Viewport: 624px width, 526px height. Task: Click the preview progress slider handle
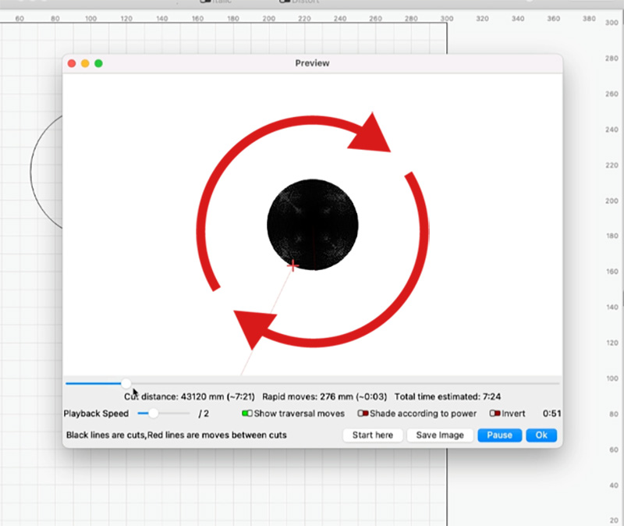pos(126,383)
